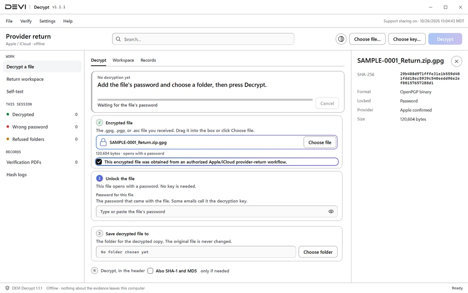Click the red dot next to Wrong password
The height and width of the screenshot is (293, 468).
[8, 127]
